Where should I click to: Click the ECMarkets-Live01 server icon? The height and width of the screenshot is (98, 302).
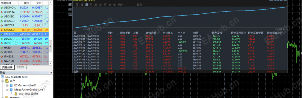coord(11,85)
